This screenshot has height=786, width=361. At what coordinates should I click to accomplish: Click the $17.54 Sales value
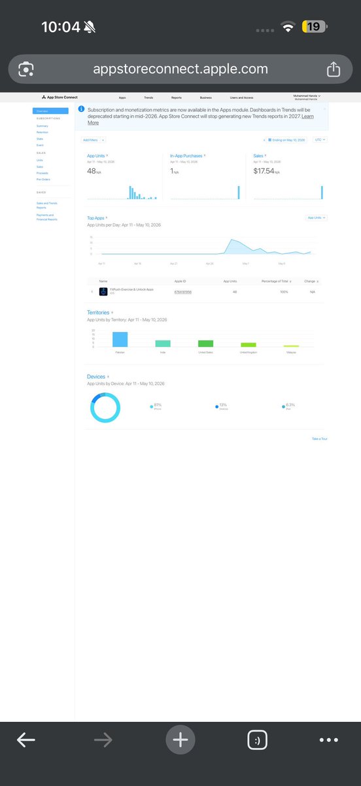click(x=264, y=172)
